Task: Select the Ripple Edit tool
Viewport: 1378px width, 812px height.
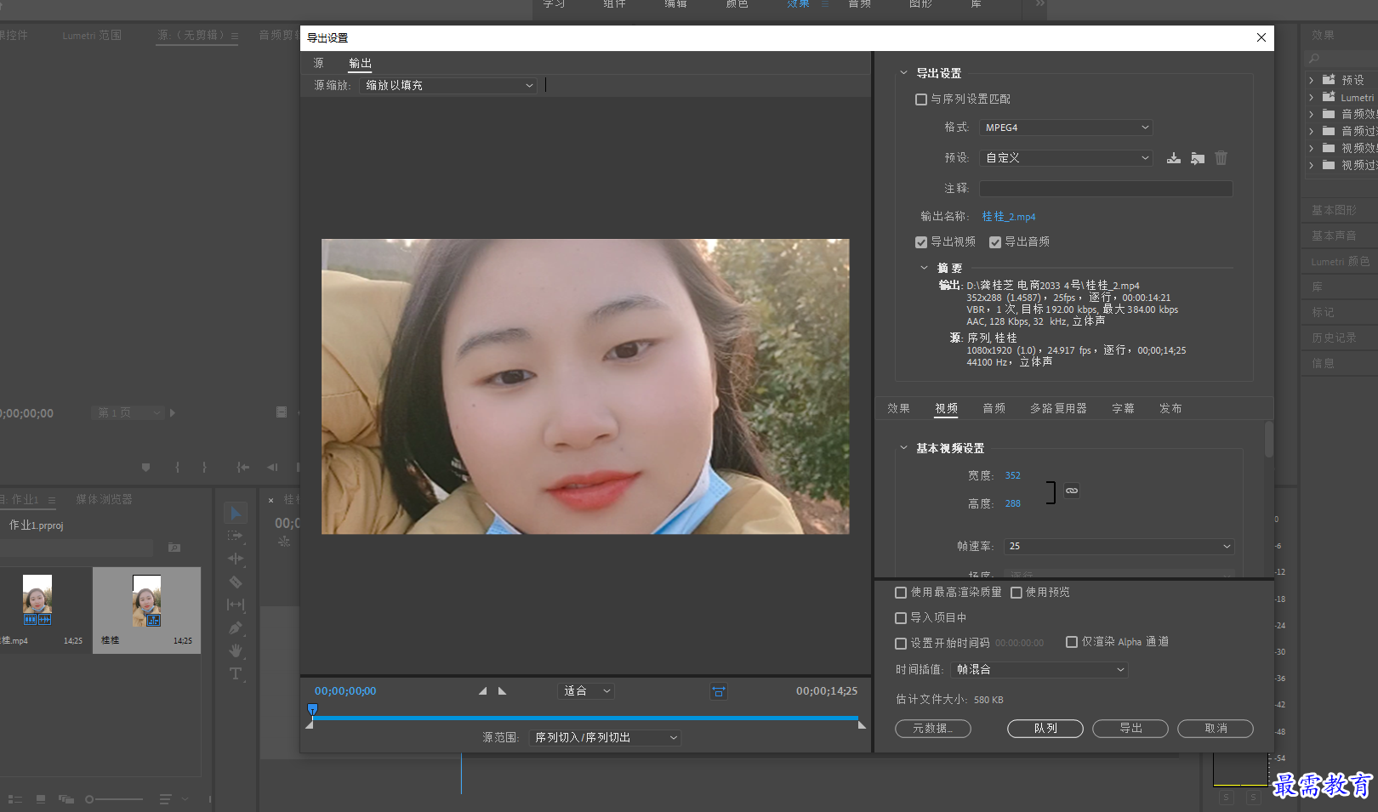Action: [236, 559]
